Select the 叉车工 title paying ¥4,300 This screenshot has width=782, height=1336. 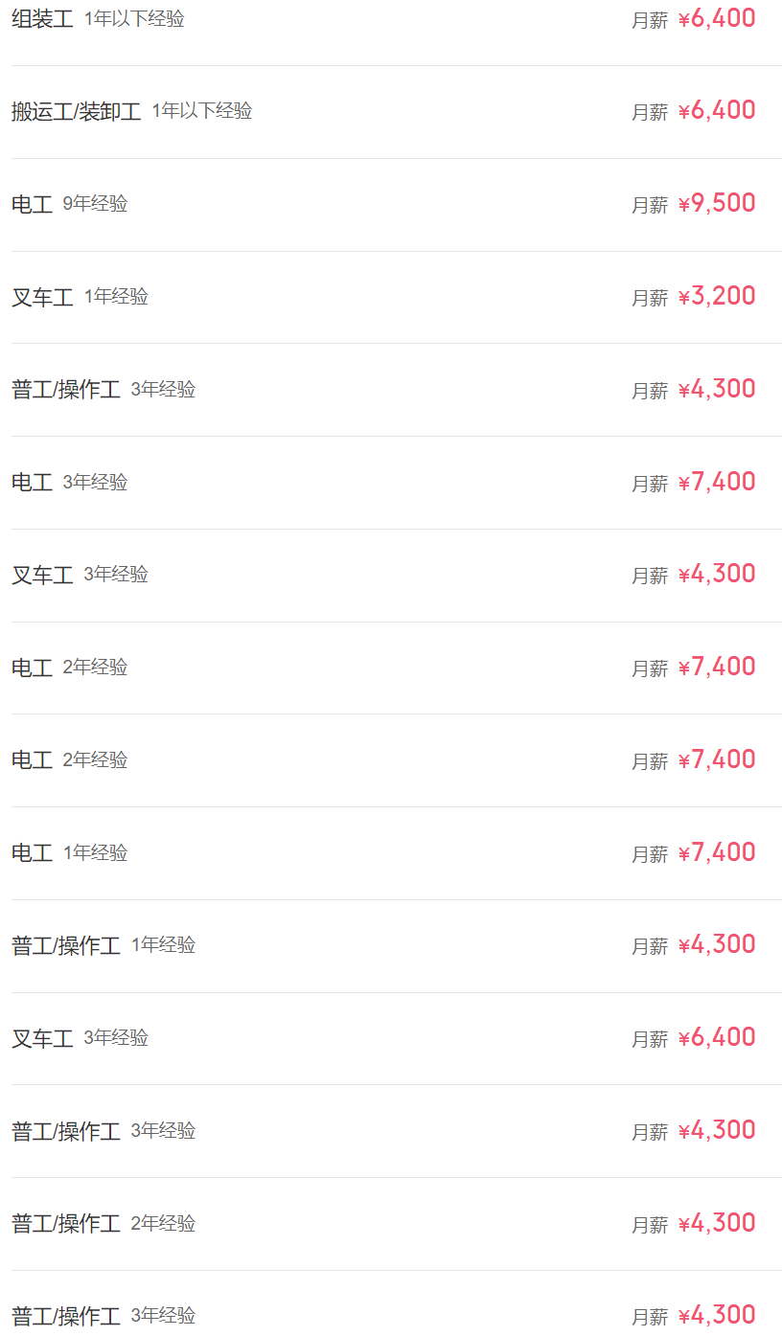tap(42, 575)
